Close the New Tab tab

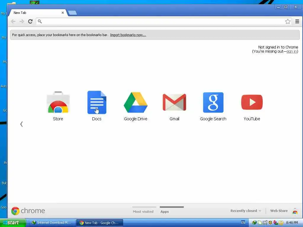tap(63, 13)
